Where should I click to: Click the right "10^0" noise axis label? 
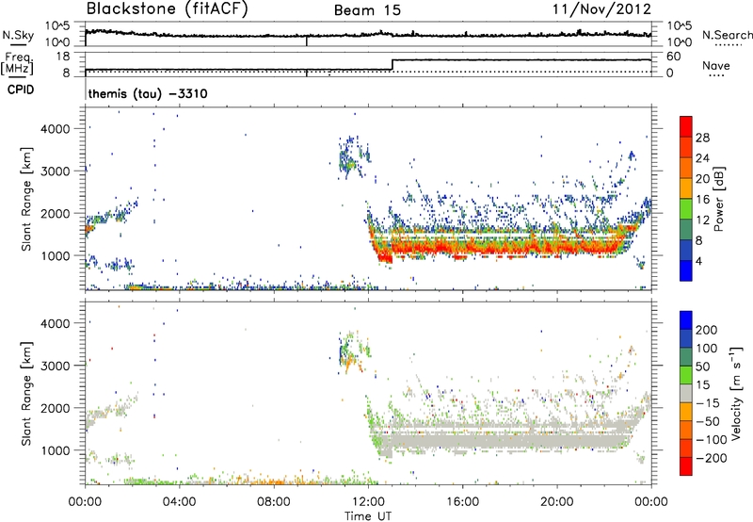(680, 42)
